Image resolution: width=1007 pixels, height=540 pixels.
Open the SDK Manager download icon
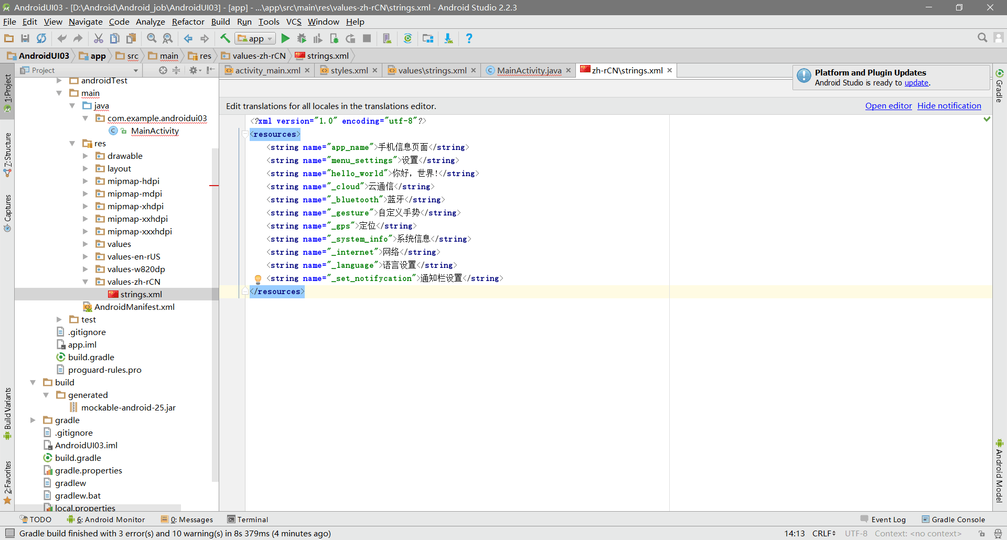pos(448,38)
